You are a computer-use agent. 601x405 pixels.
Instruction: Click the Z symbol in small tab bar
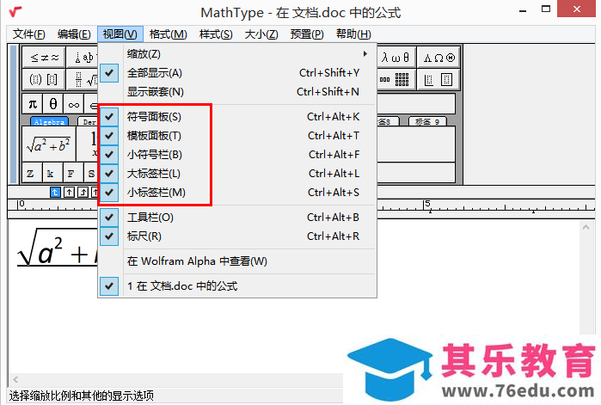click(30, 174)
